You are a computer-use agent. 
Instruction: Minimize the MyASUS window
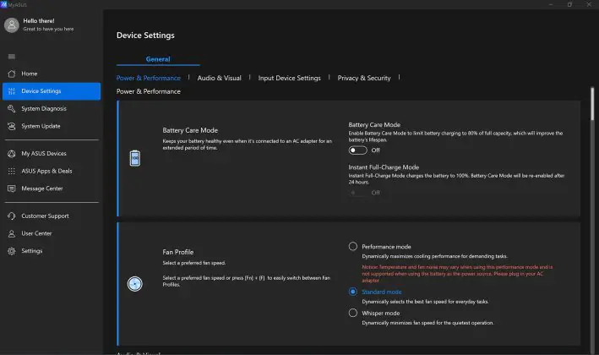[551, 4]
